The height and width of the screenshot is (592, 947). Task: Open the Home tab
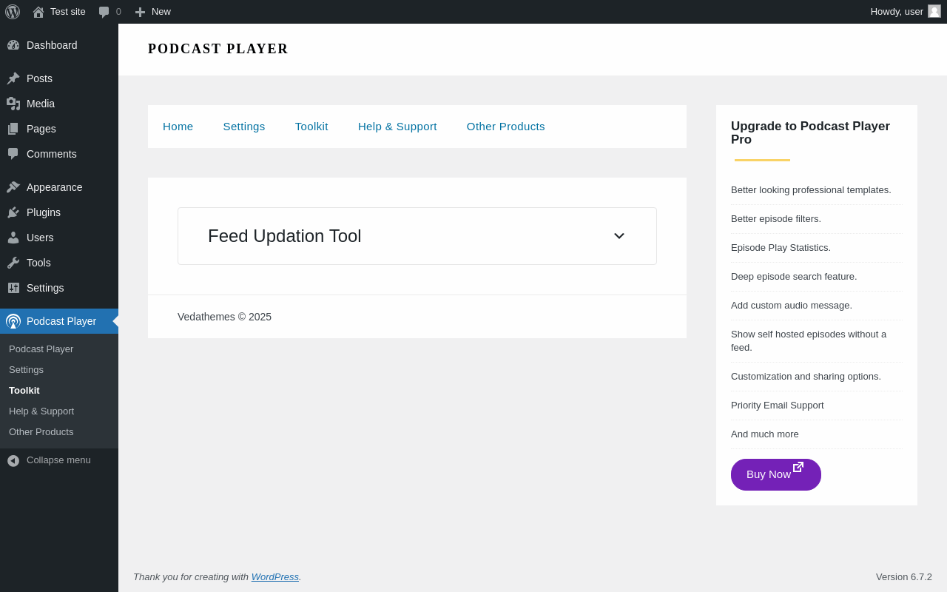[178, 127]
